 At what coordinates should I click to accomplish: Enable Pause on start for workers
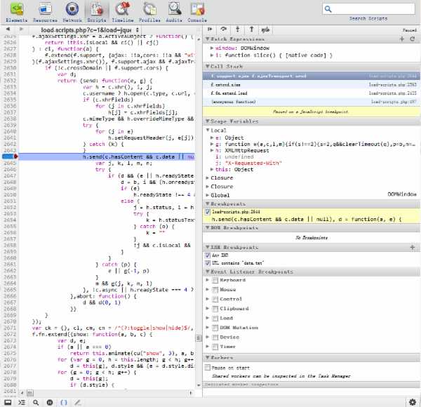(x=208, y=368)
